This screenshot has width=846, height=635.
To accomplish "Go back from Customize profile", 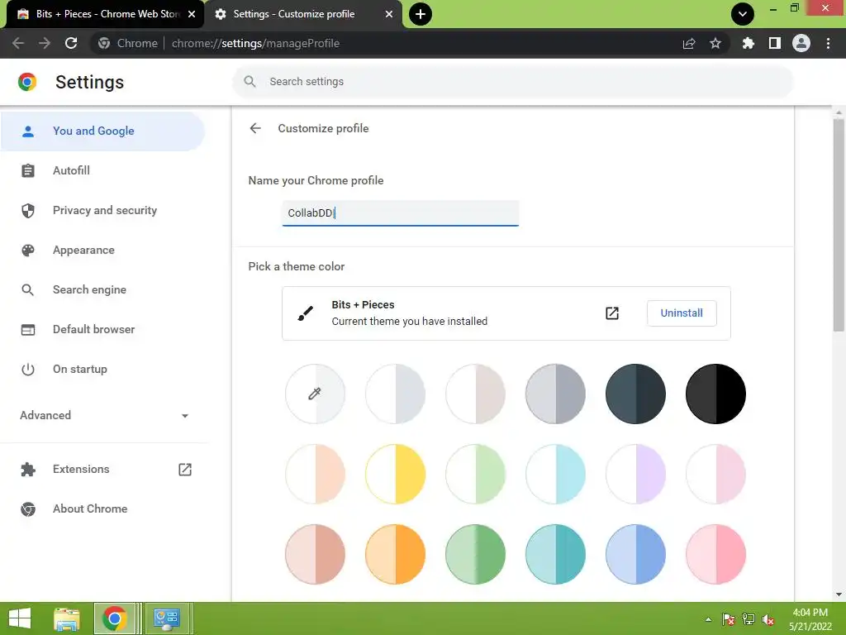I will click(255, 128).
